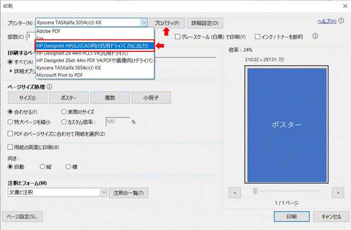Screen dimensions: 351x230
Task: Click the blue ポスター preview thumbnail
Action: pos(287,125)
